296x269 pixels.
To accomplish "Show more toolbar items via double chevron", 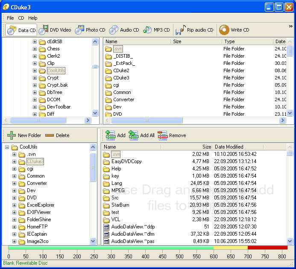I will pyautogui.click(x=291, y=26).
